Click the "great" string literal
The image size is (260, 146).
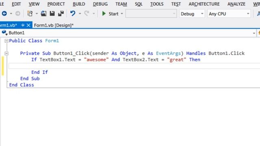tap(177, 60)
